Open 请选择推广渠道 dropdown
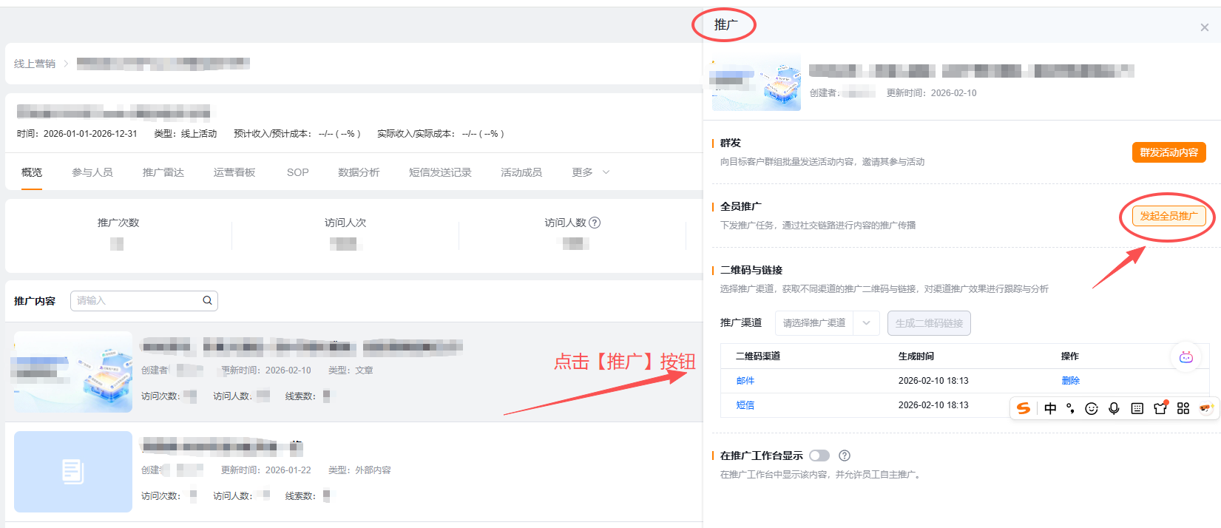This screenshot has height=528, width=1221. click(x=827, y=323)
